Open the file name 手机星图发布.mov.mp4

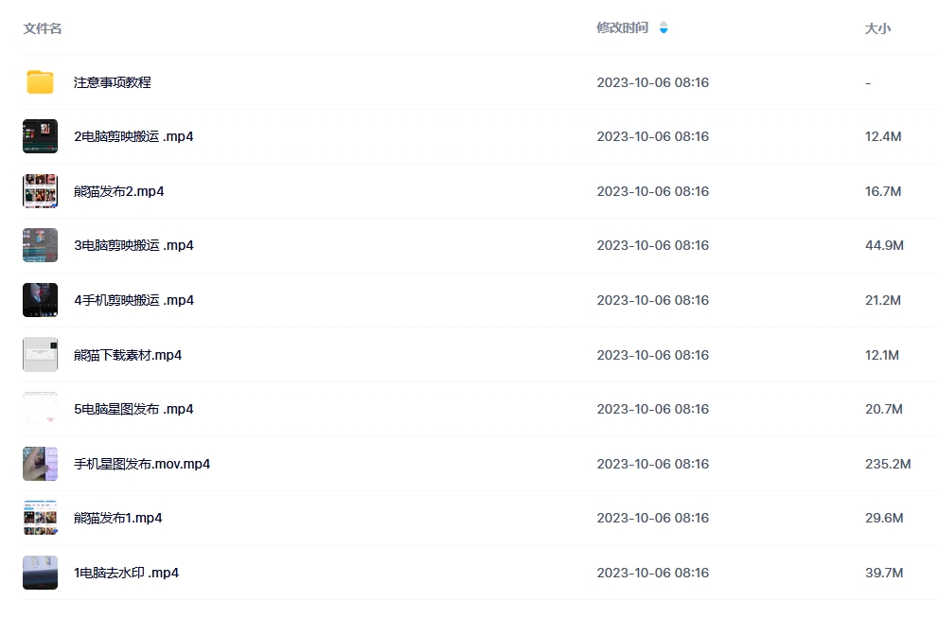[x=142, y=464]
